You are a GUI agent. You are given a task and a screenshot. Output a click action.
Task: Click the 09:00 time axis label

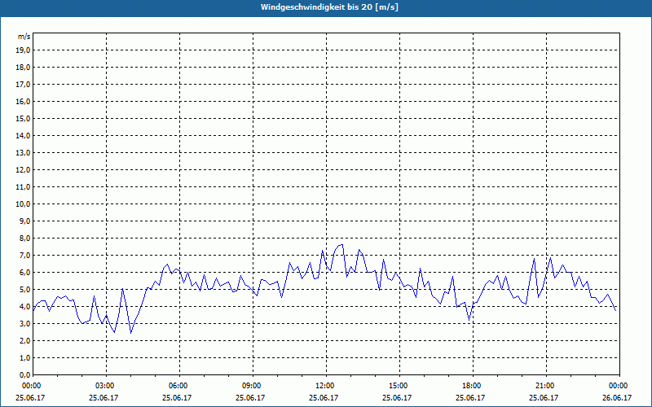coord(253,386)
